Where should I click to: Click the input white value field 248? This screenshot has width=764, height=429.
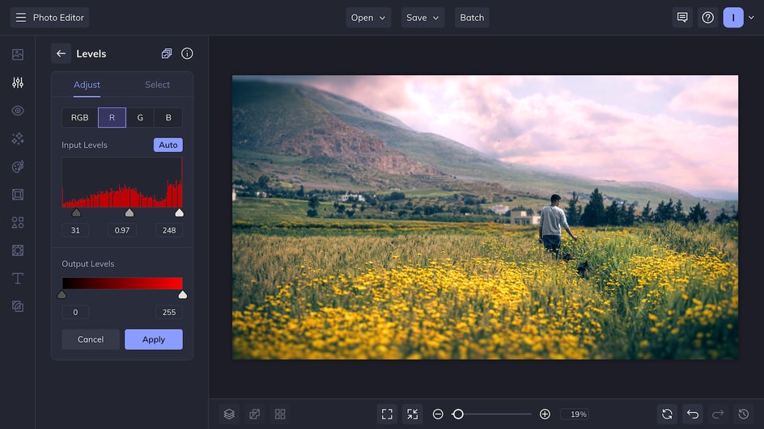tap(169, 230)
